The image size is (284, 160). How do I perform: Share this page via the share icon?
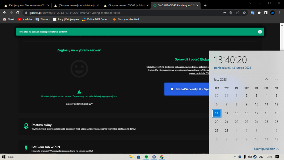tap(238, 13)
